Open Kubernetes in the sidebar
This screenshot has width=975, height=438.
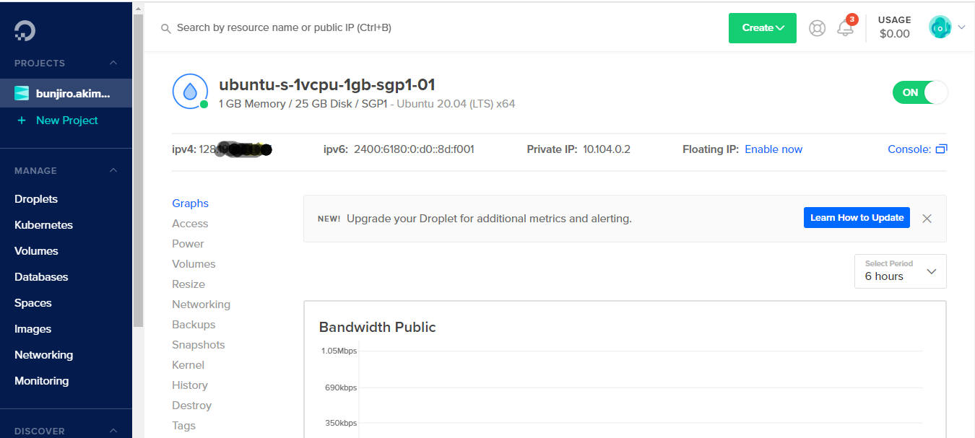43,225
